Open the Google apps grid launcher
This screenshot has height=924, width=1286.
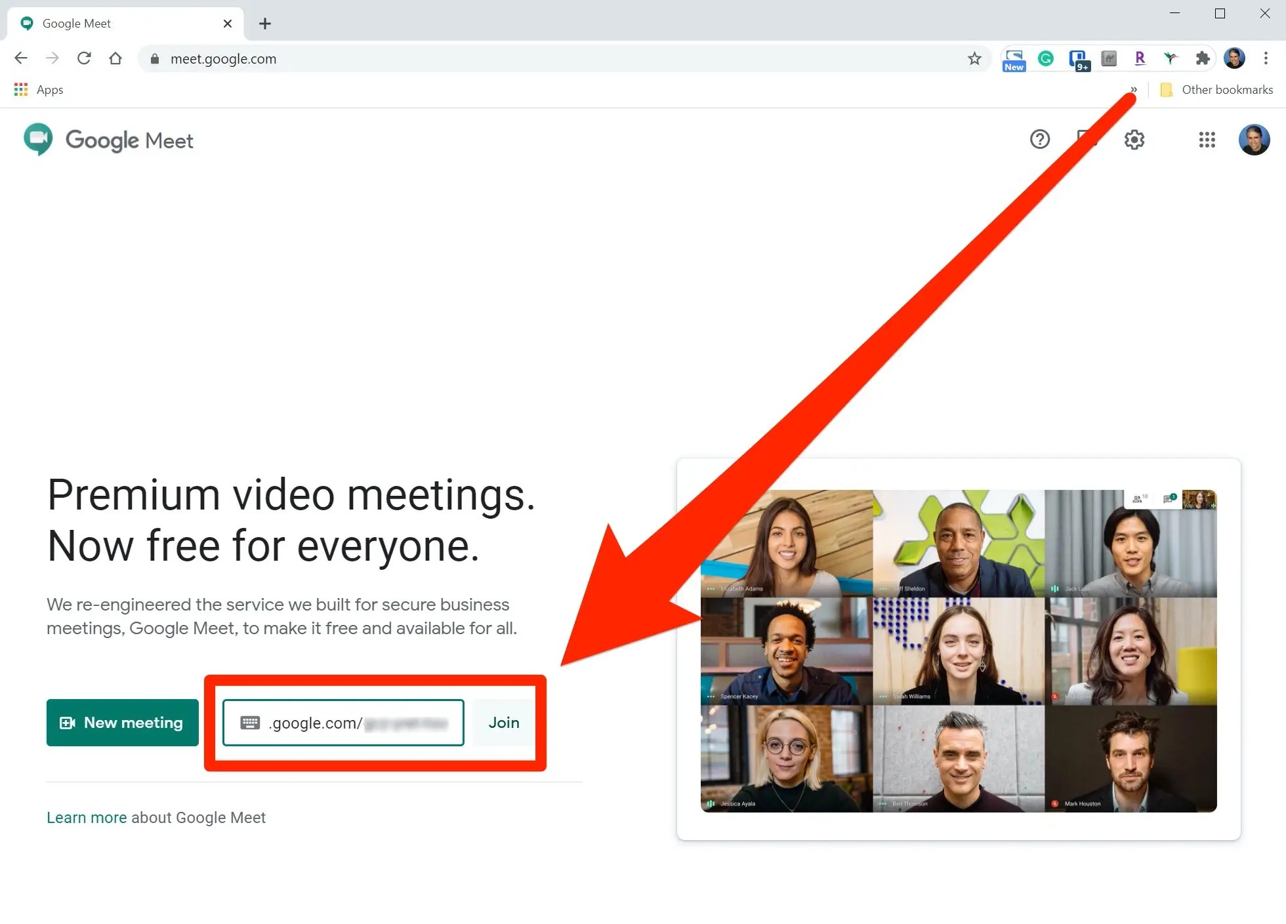pos(1207,139)
